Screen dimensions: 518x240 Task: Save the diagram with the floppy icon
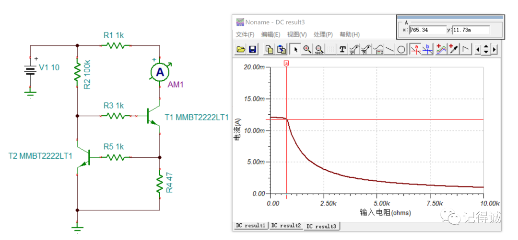[x=252, y=49]
